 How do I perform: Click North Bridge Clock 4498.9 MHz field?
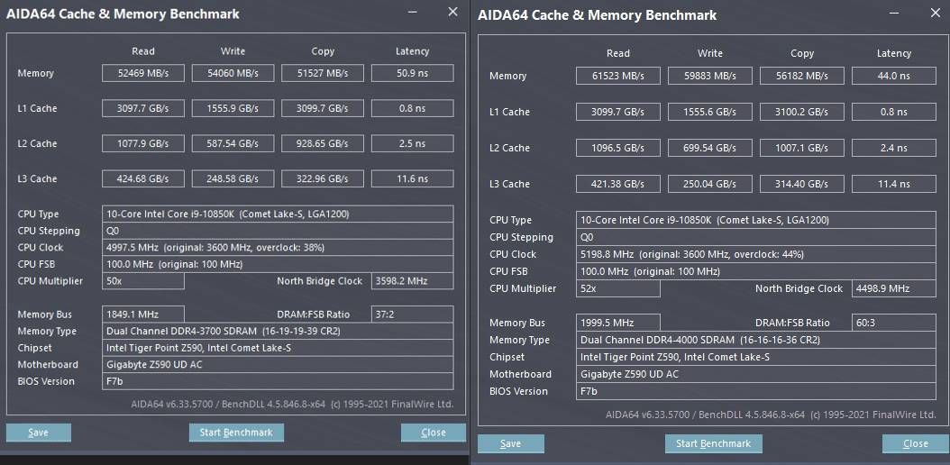(894, 288)
